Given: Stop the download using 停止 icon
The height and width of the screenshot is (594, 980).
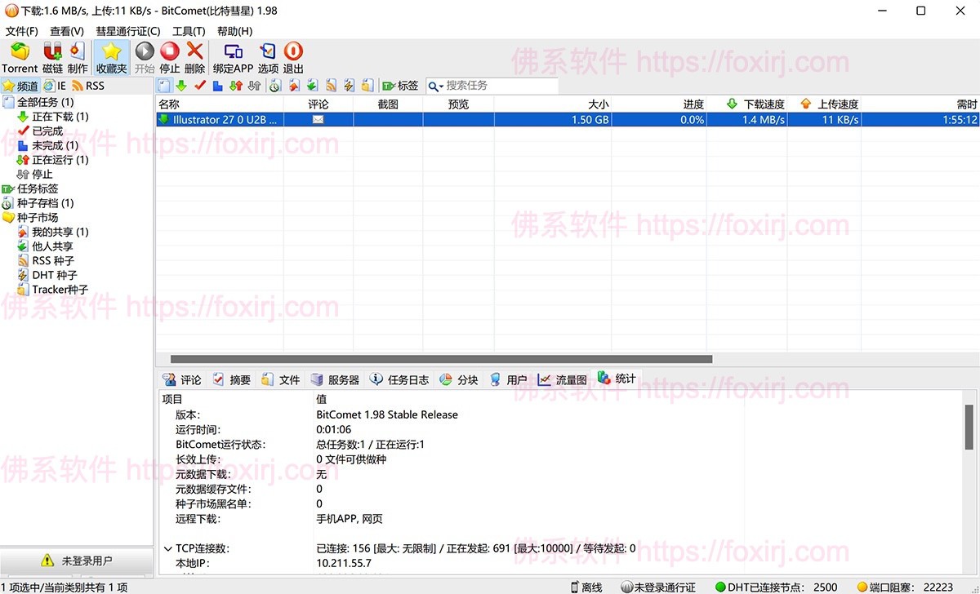Looking at the screenshot, I should (x=169, y=55).
